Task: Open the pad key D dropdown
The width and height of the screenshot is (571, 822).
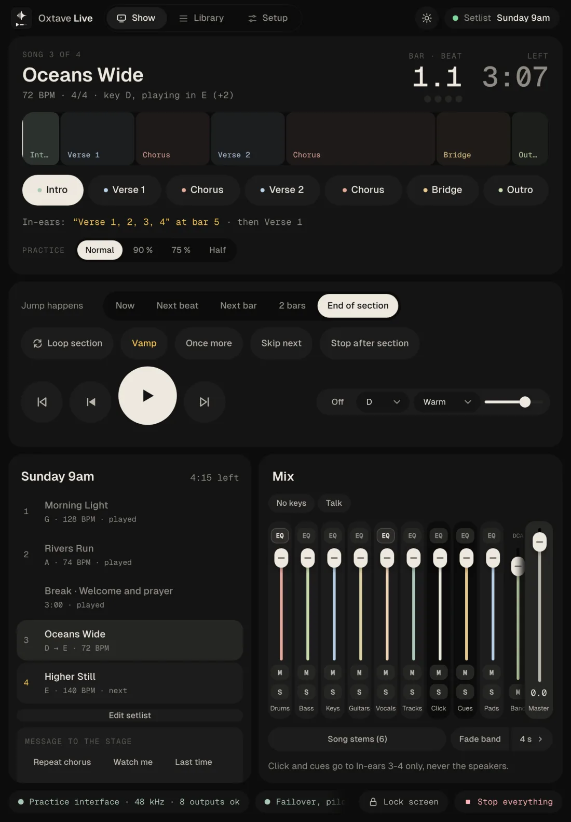Action: tap(383, 402)
